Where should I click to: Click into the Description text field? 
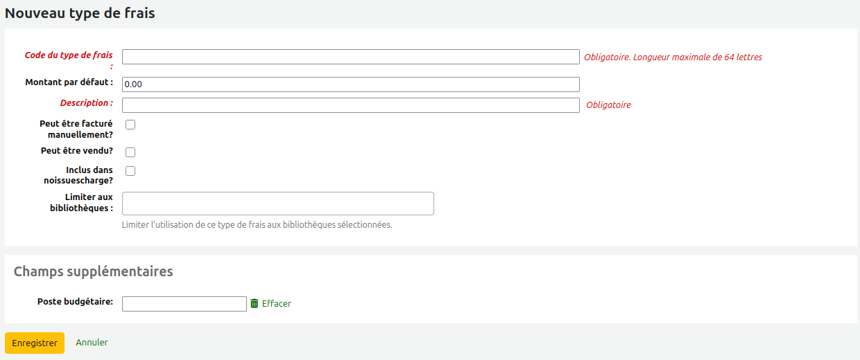[350, 105]
